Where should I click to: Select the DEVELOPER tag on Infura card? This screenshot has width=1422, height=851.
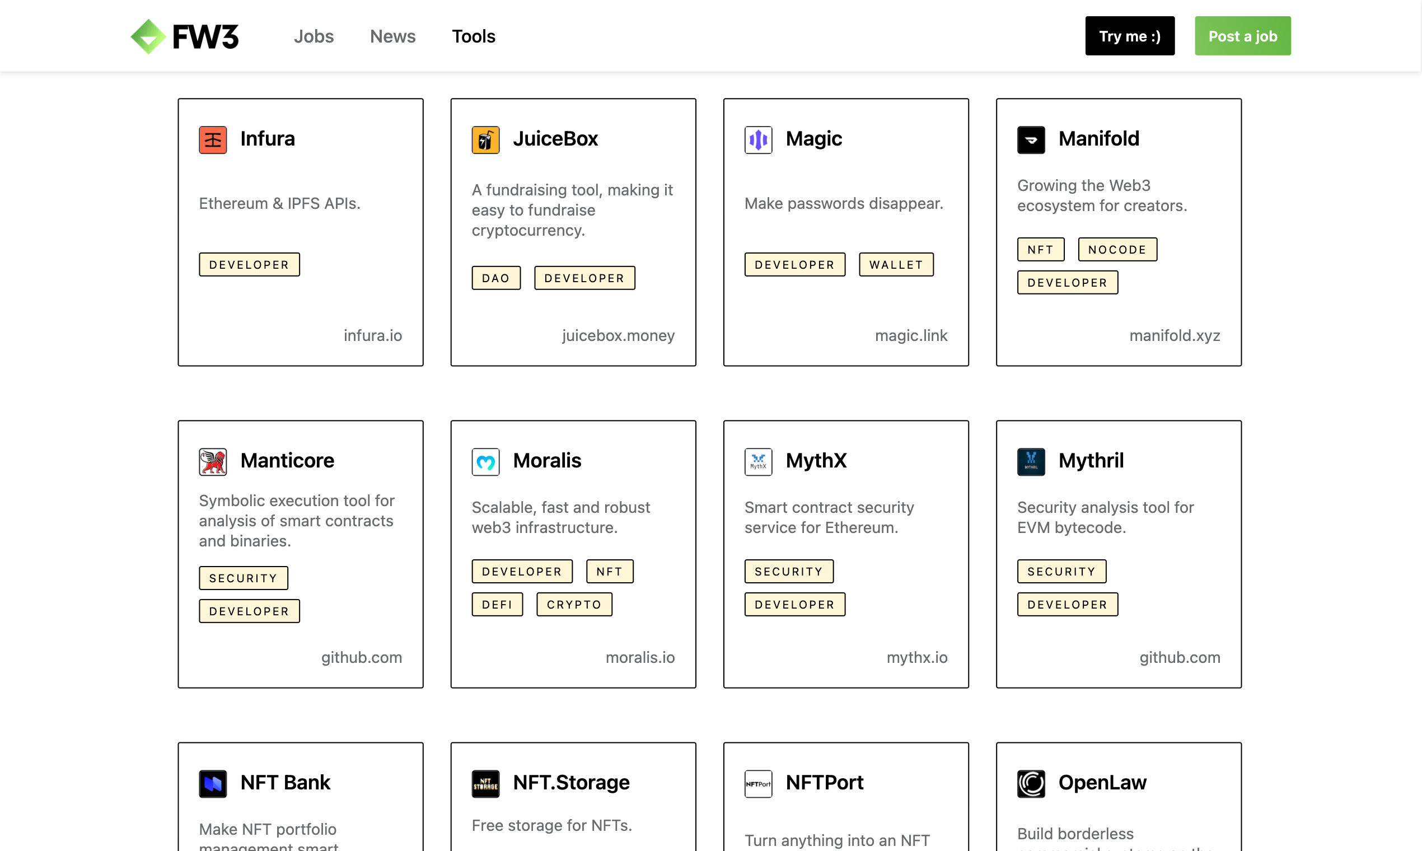click(250, 264)
